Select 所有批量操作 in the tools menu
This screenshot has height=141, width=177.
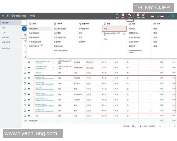[84, 29]
